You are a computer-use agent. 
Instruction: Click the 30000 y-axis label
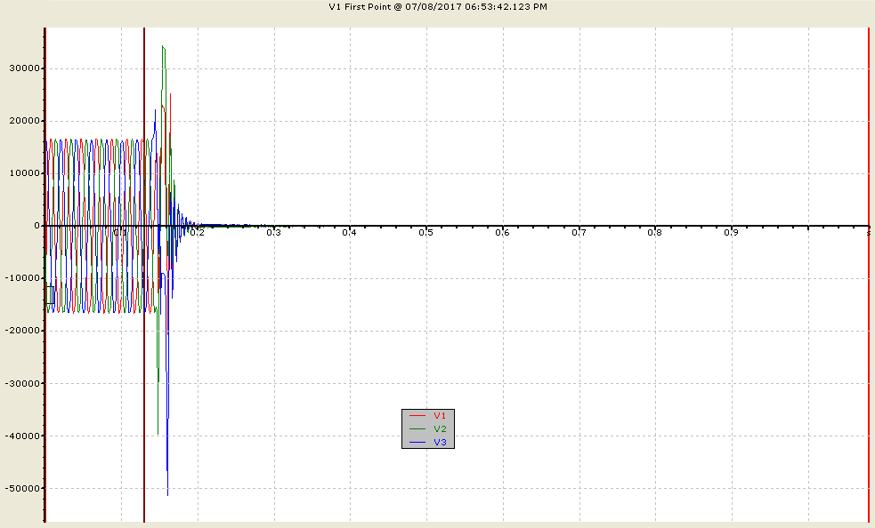click(x=25, y=68)
